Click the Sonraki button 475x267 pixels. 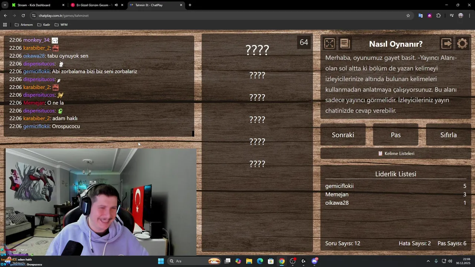343,135
